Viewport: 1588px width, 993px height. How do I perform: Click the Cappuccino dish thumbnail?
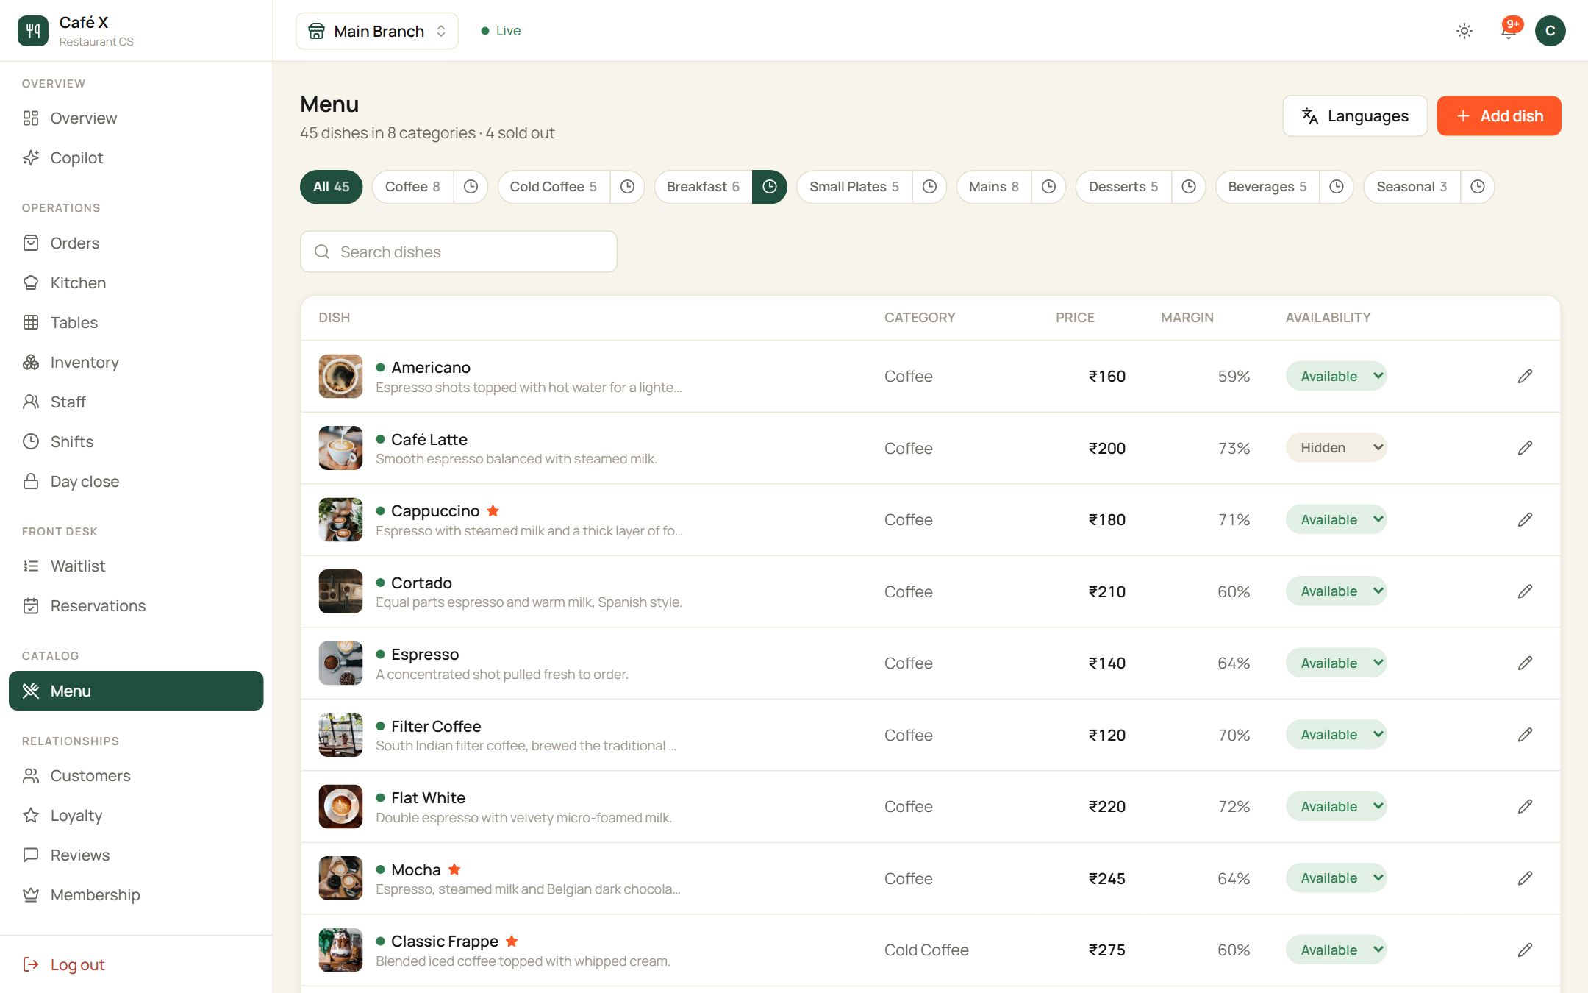[x=340, y=519]
